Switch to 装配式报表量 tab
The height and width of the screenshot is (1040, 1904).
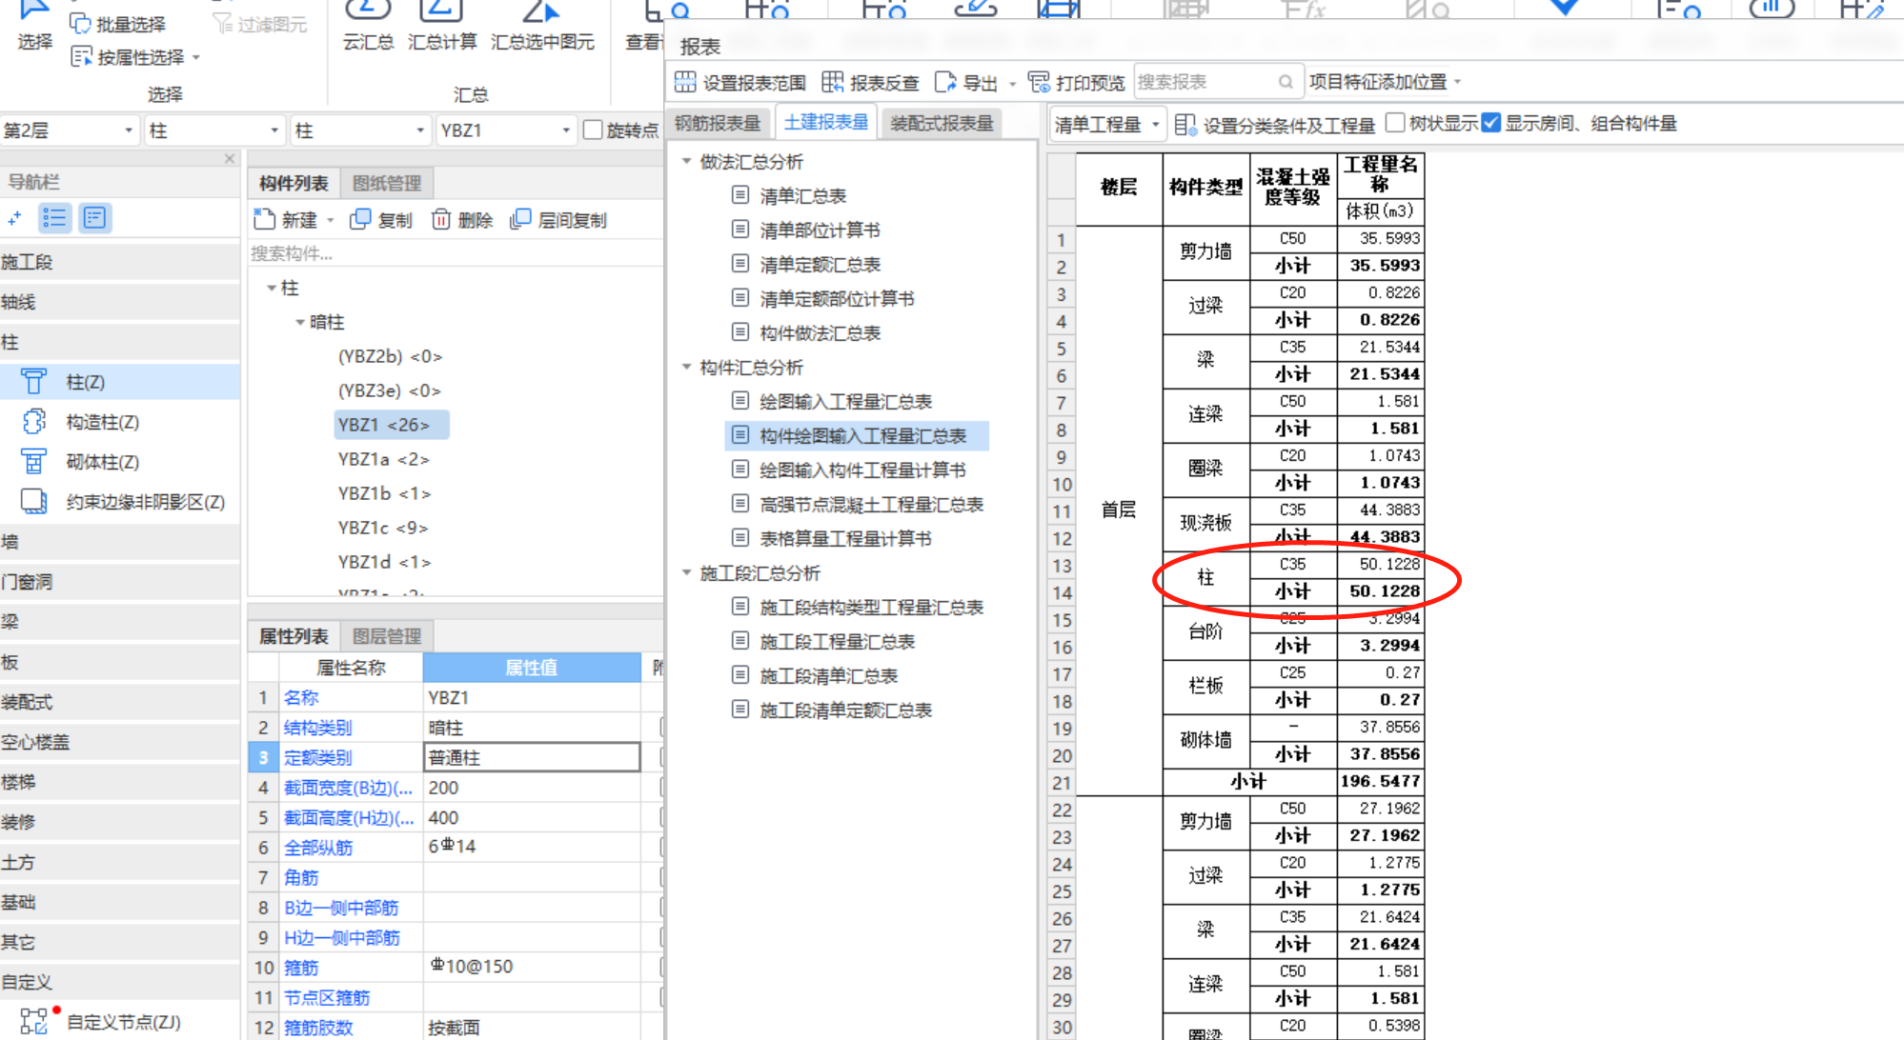pos(942,123)
